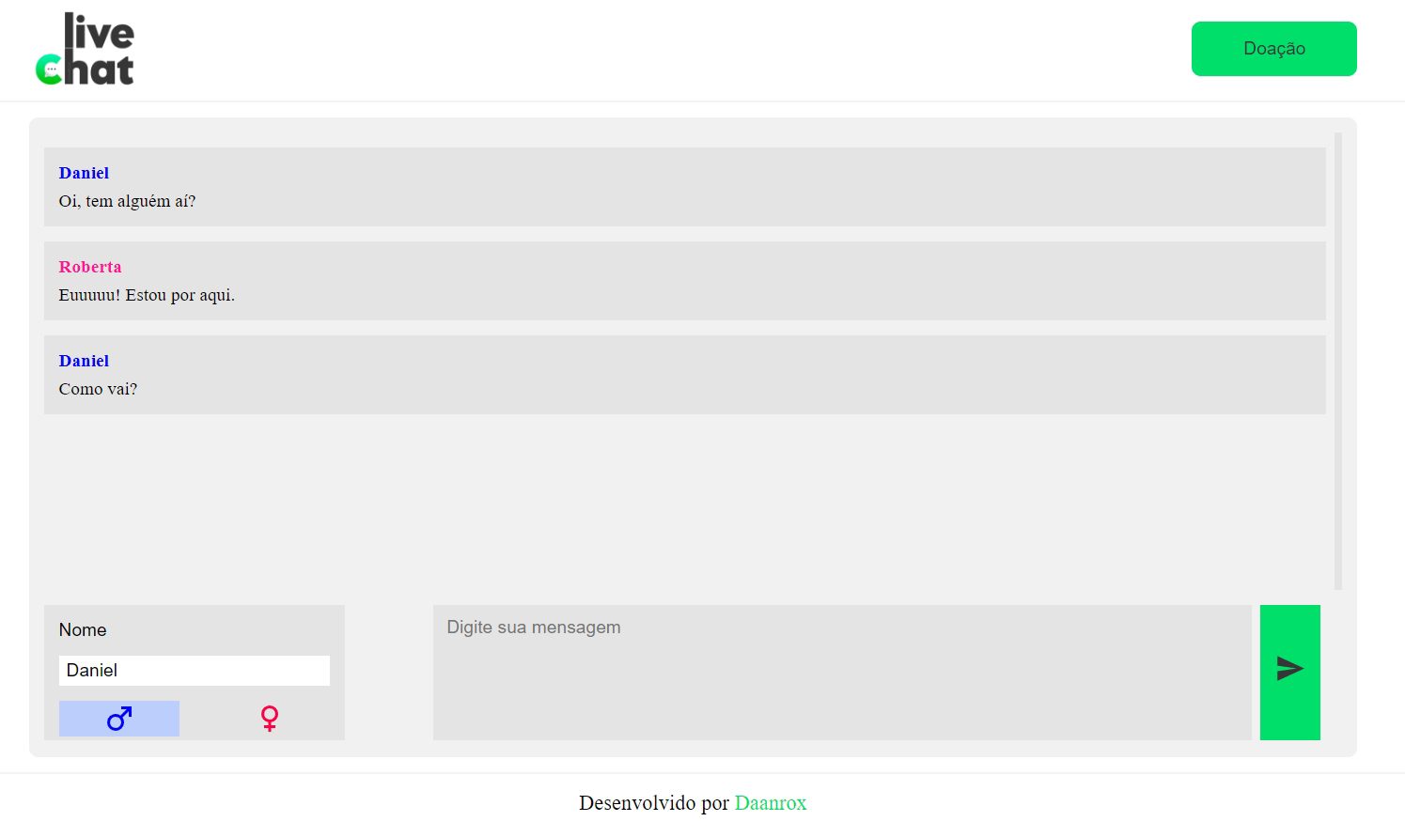Click the pink female icon below the name field
The width and height of the screenshot is (1405, 837).
pyautogui.click(x=269, y=718)
